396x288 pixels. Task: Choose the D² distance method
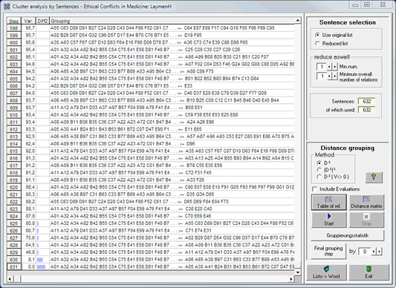[x=322, y=163]
